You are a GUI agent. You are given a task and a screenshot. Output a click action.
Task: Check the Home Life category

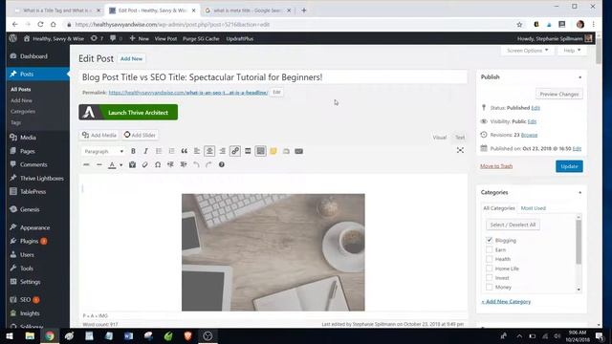point(489,269)
